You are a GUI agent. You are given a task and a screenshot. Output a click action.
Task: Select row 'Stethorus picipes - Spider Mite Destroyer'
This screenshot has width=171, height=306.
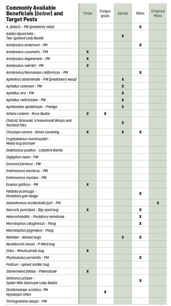tap(85, 280)
